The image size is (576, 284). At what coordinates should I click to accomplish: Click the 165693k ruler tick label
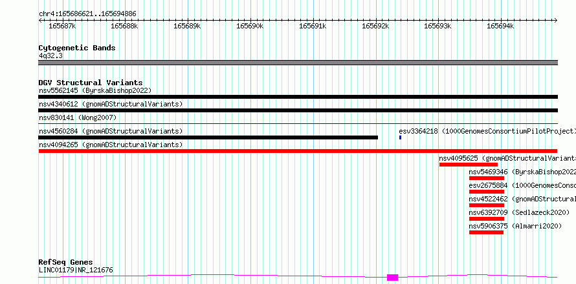coord(438,26)
